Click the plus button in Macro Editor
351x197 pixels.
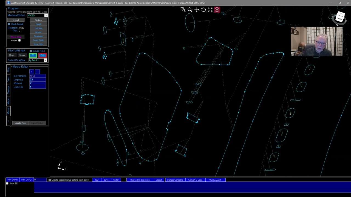point(32,72)
